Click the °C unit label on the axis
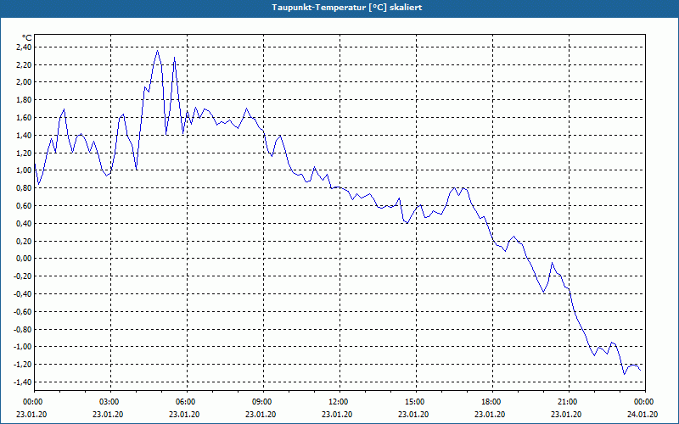Viewport: 679px width, 424px height. coord(27,38)
